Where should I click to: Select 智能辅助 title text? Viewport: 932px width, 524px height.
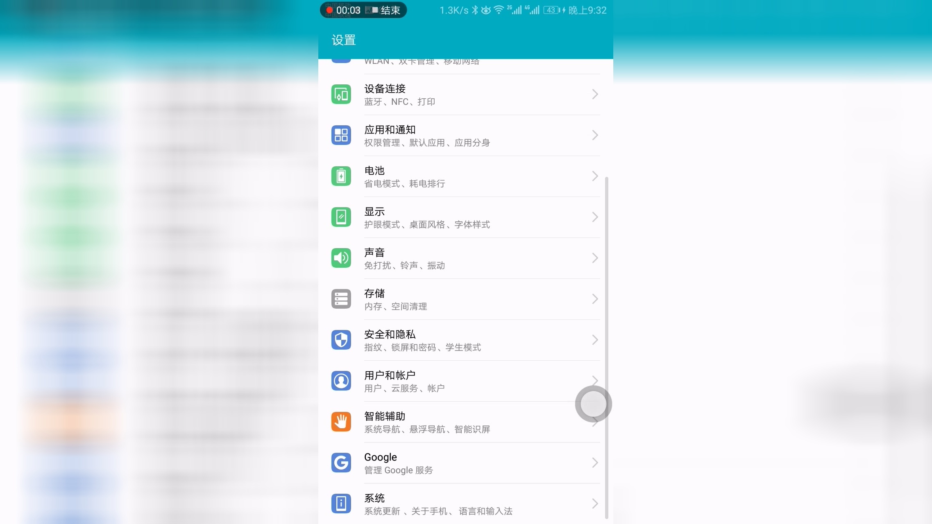[x=385, y=416]
